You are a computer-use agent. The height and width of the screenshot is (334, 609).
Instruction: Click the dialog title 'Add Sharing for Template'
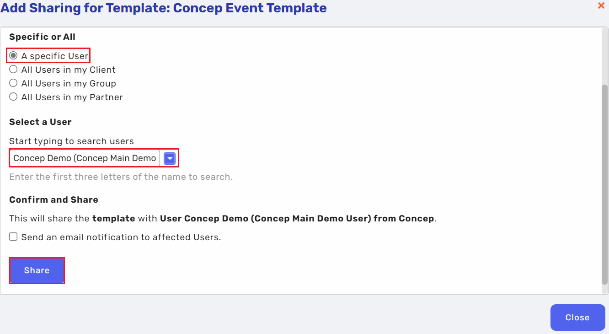point(163,8)
